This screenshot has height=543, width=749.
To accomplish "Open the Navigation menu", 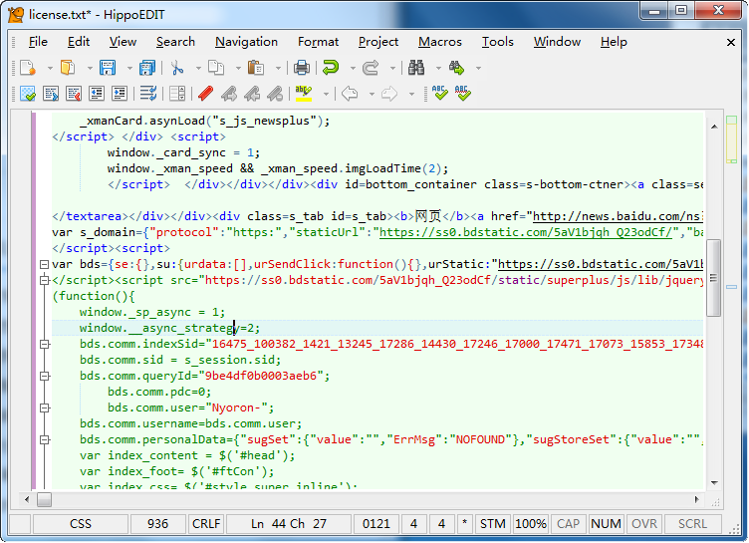I will point(246,41).
